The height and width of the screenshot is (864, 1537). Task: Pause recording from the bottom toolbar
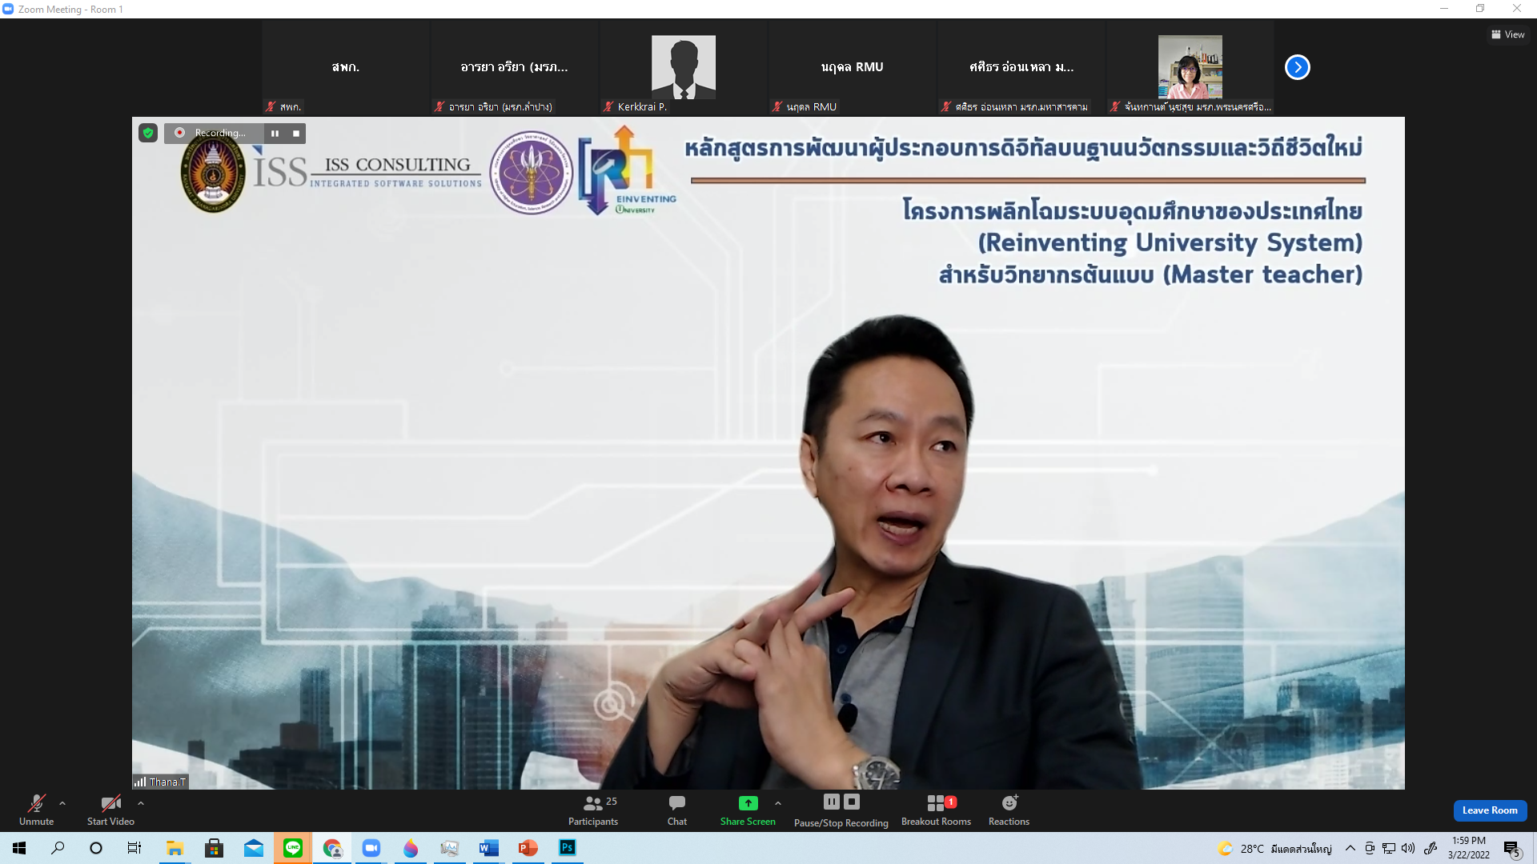[832, 802]
